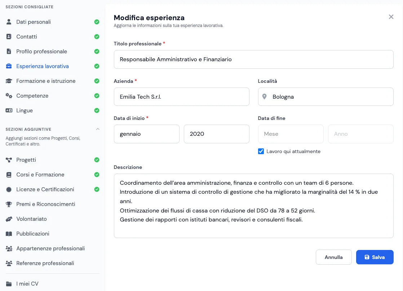Click the I miei CV folder icon
The image size is (403, 291).
9,284
